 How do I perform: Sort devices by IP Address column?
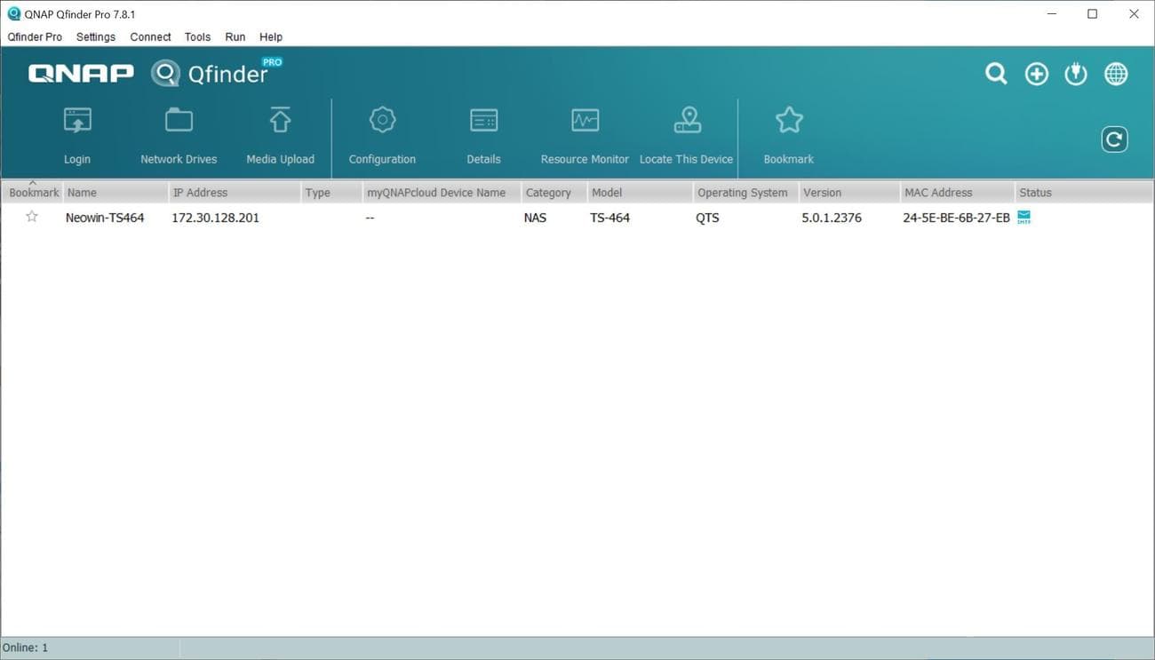click(x=200, y=192)
